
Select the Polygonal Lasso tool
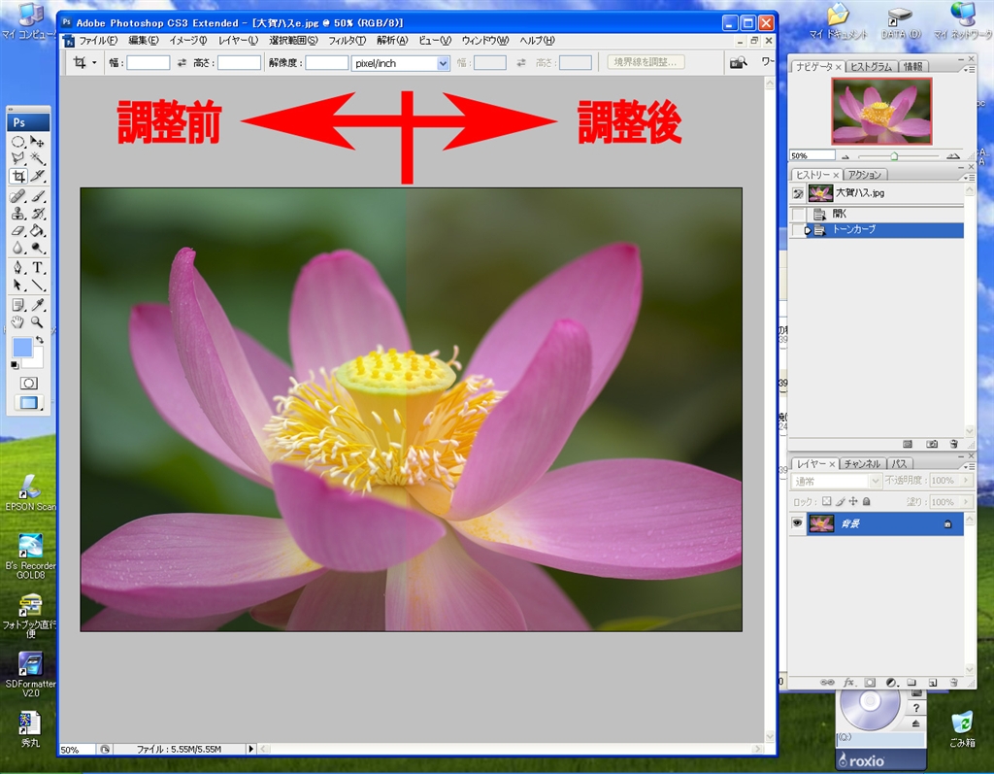[x=18, y=158]
